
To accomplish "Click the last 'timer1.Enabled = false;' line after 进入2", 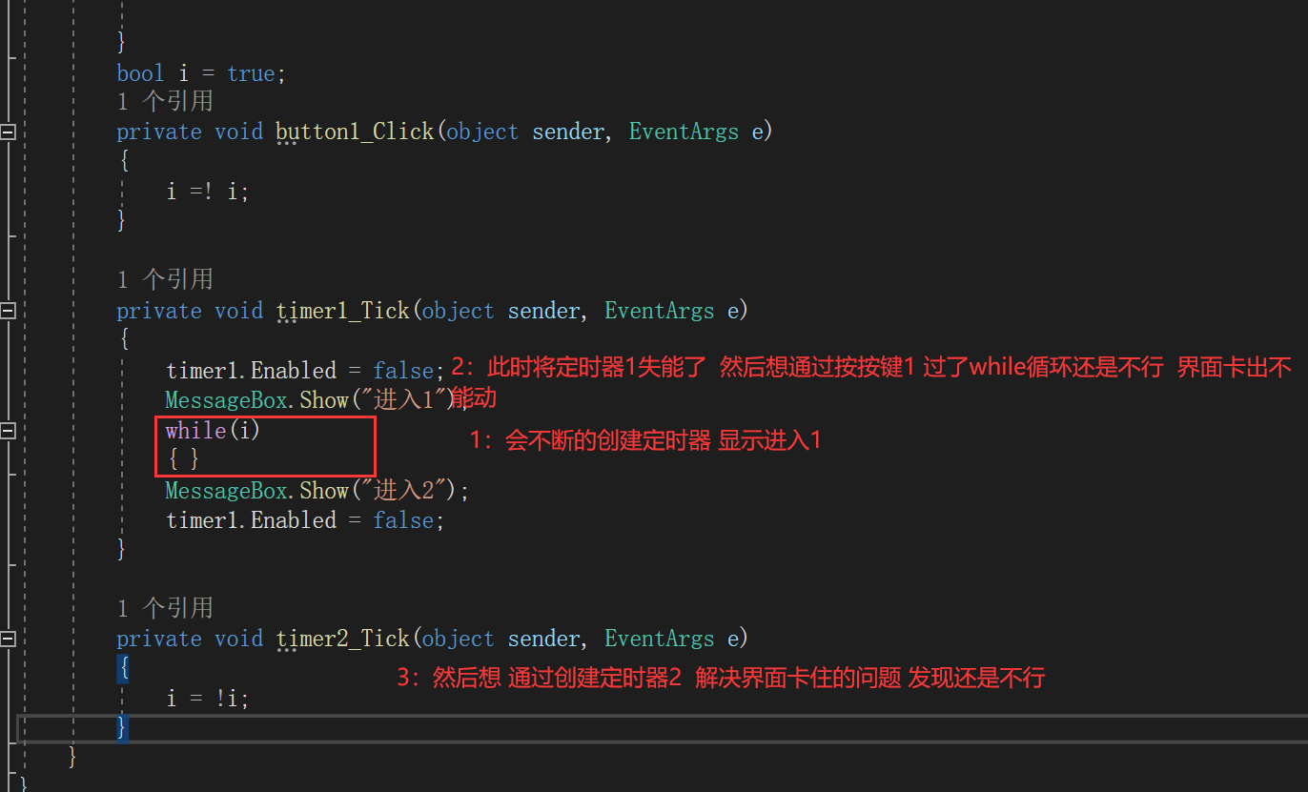I will click(305, 520).
